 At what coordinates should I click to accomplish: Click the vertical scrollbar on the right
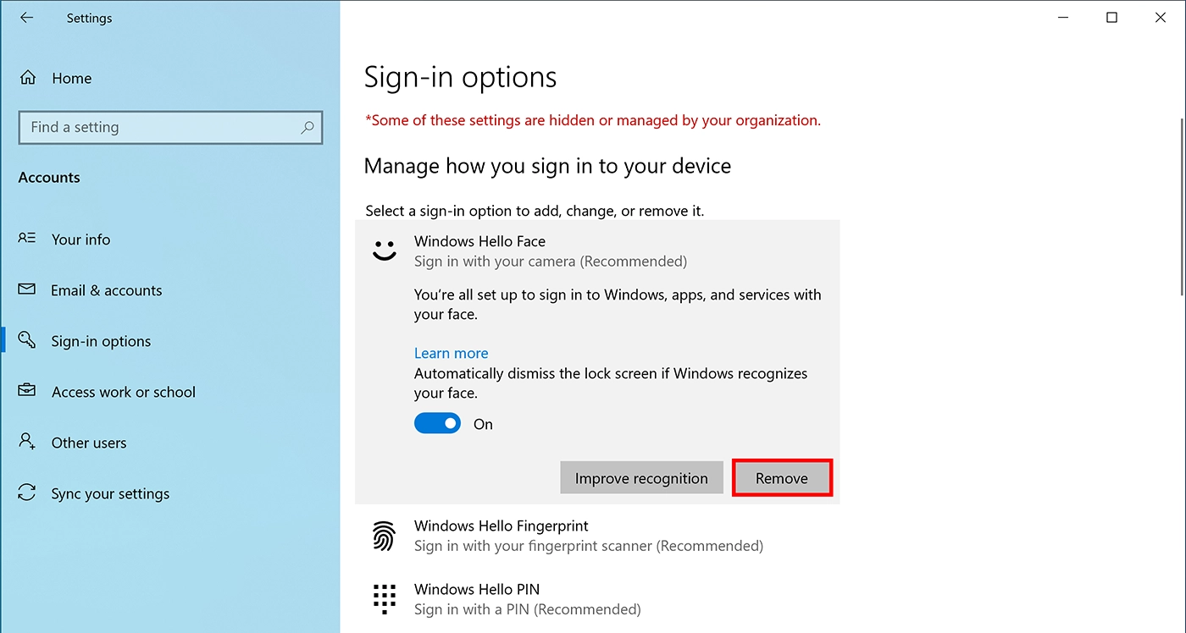point(1182,206)
